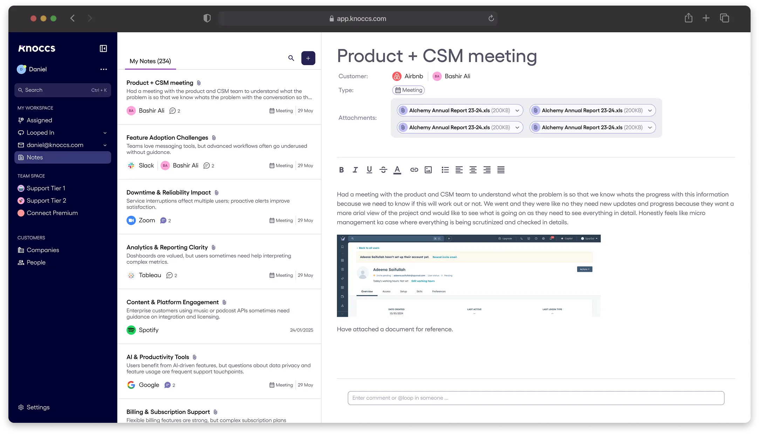Click the strikethrough formatting icon
Image resolution: width=759 pixels, height=434 pixels.
(x=383, y=170)
